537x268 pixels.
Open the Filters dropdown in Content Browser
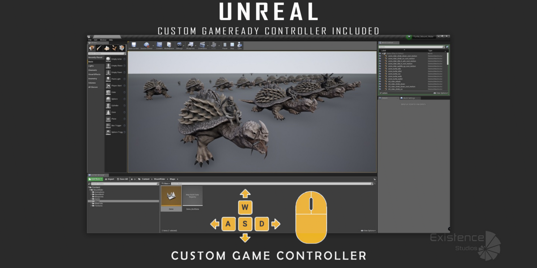tap(165, 184)
